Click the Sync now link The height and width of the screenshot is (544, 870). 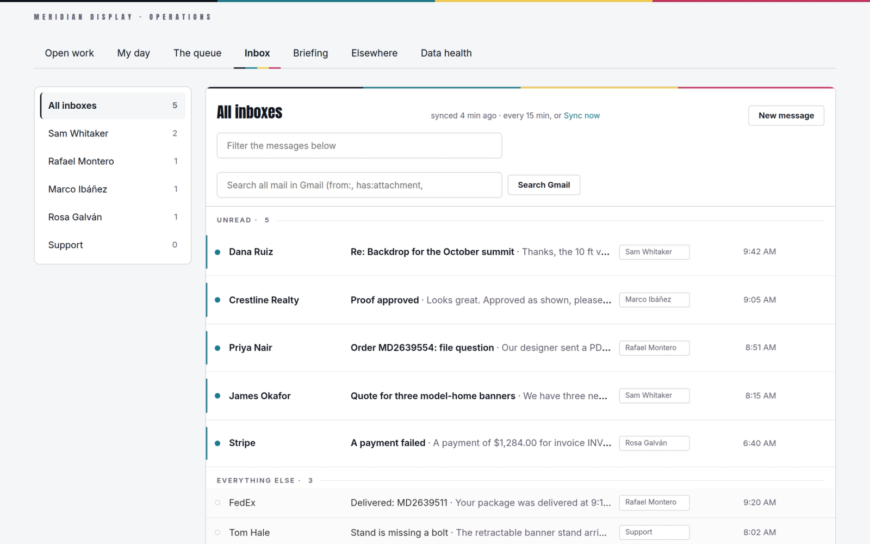[x=582, y=116]
